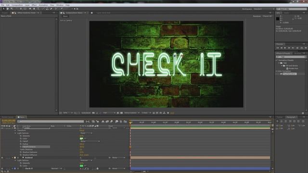The image size is (308, 173).
Task: Switch to the Info tab
Action: click(x=278, y=13)
